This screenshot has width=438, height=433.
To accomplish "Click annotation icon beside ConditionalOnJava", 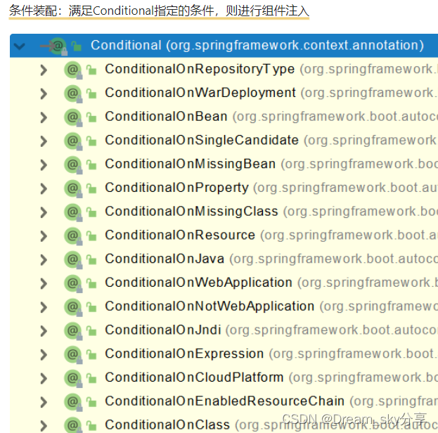I will (73, 260).
